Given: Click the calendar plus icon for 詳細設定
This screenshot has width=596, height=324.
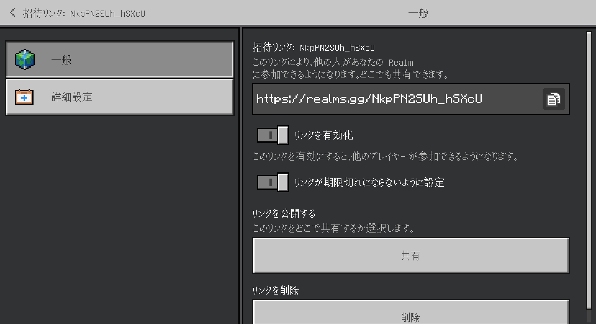Looking at the screenshot, I should 24,97.
